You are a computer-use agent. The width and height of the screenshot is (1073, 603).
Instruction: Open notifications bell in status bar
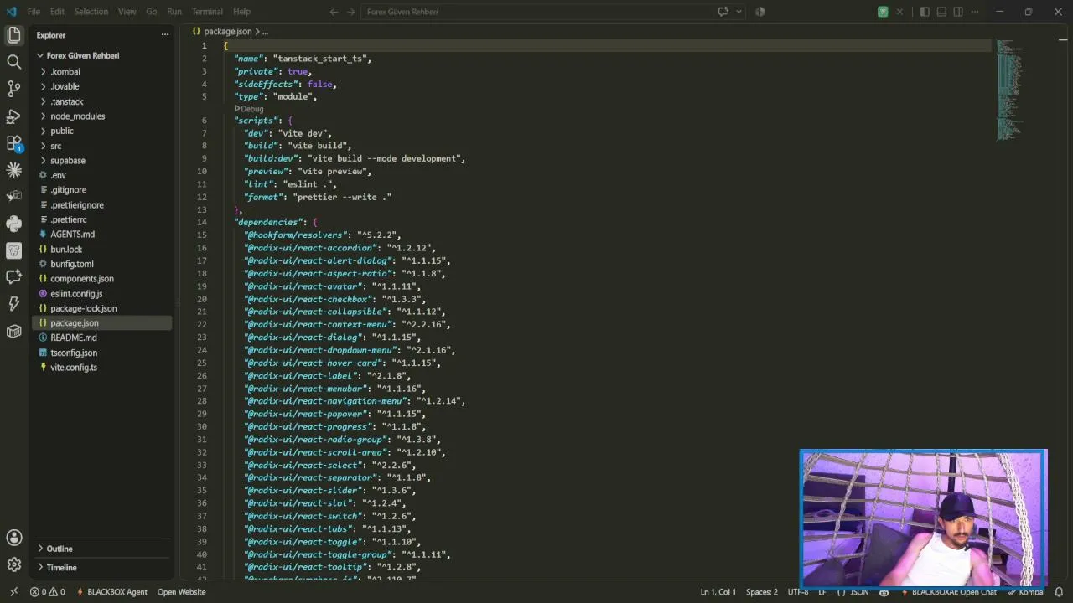click(x=1060, y=592)
